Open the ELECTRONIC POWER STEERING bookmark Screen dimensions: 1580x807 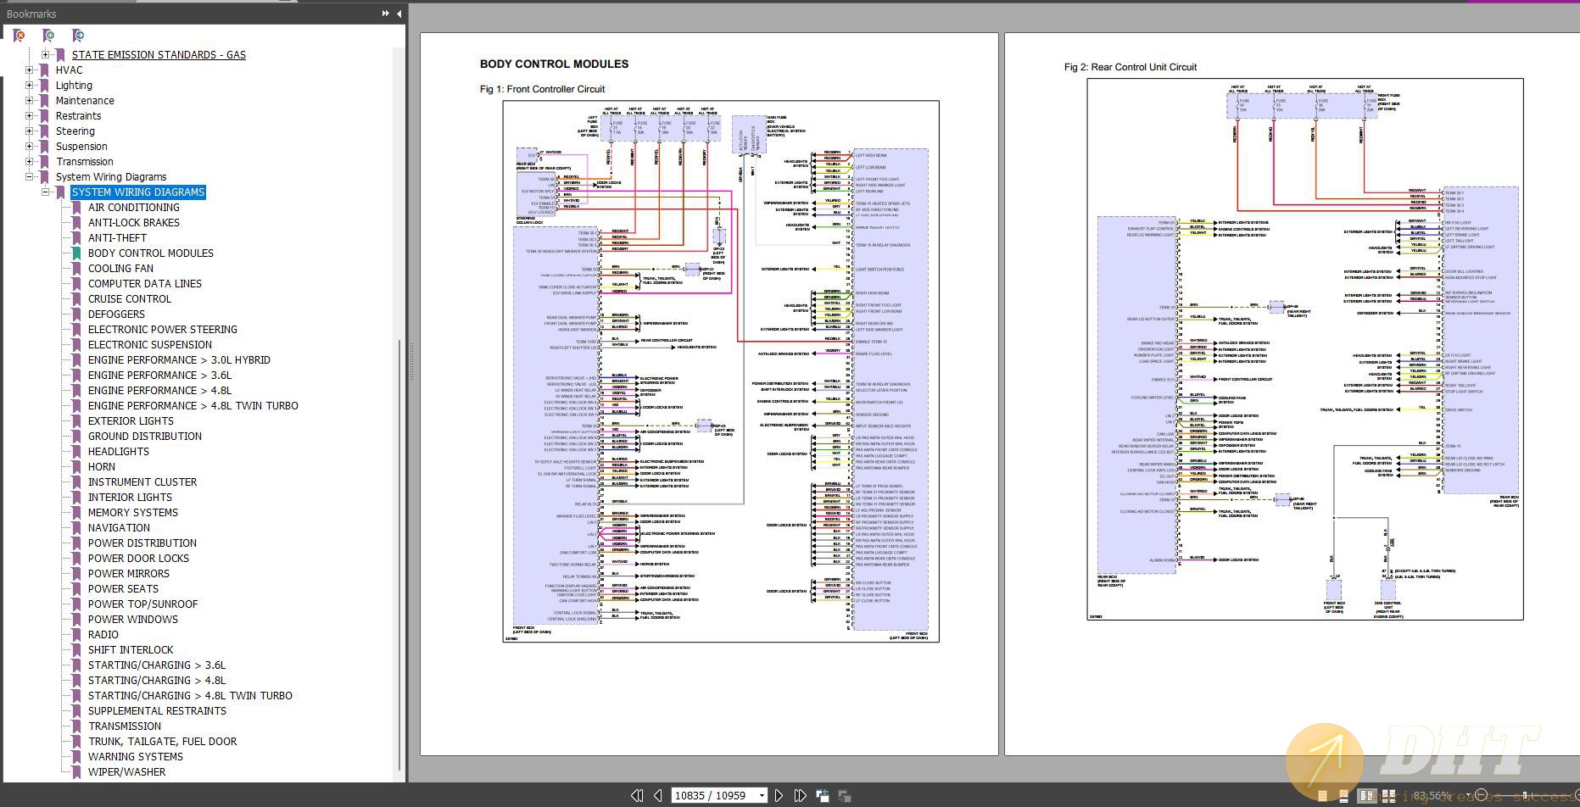163,330
